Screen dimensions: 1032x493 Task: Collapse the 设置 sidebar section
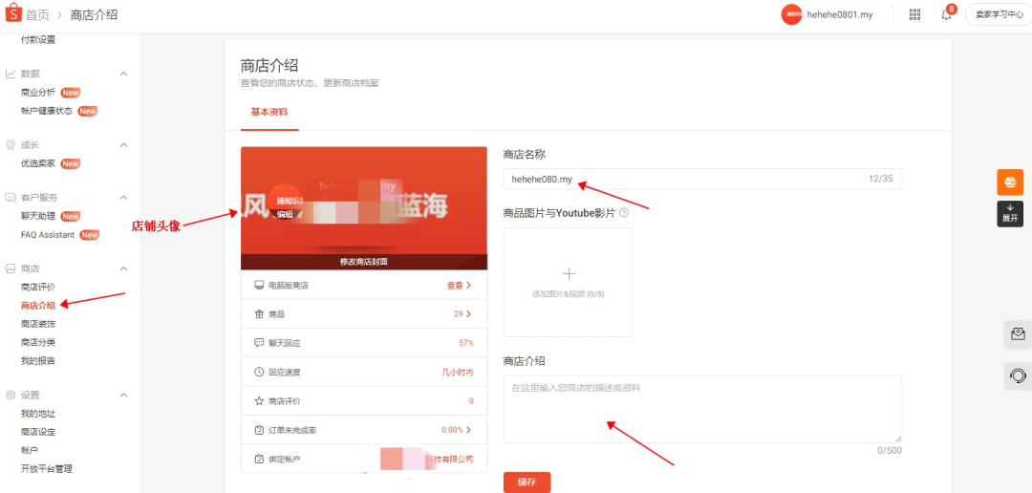(x=123, y=395)
